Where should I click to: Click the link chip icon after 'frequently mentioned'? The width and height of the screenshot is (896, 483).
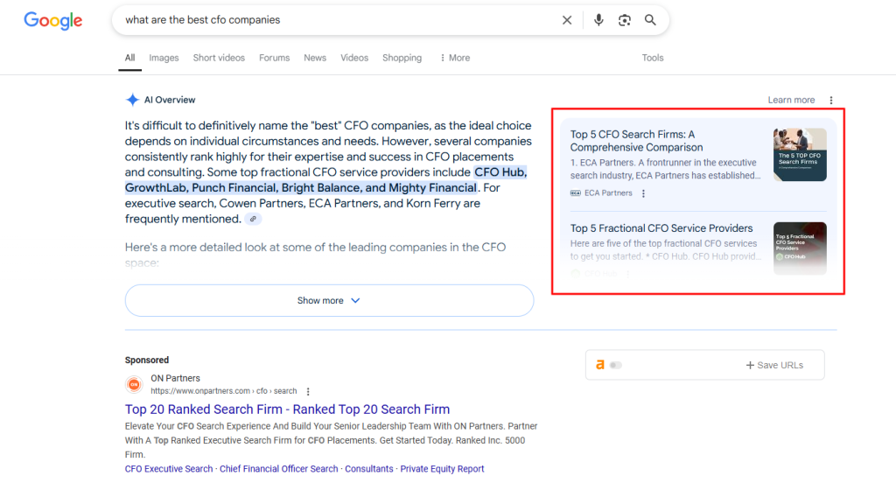pyautogui.click(x=253, y=219)
